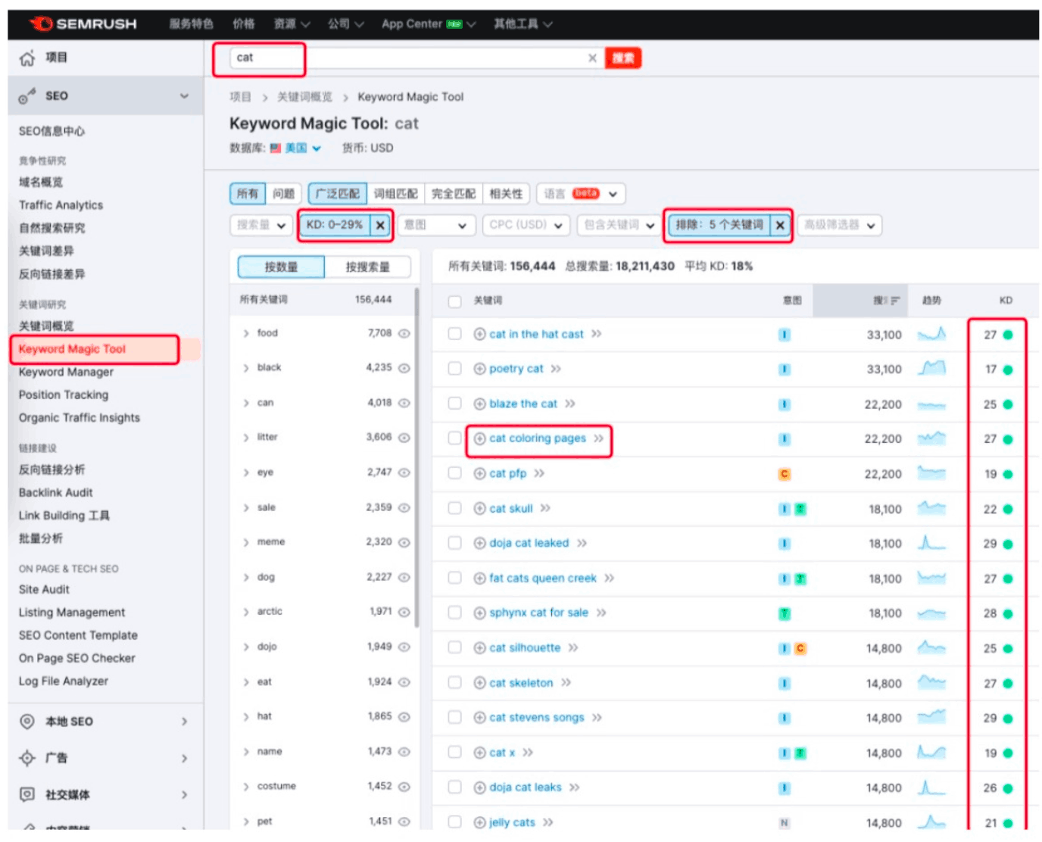
Task: Click double-arrow icon after 'poetry cat'
Action: click(x=556, y=370)
